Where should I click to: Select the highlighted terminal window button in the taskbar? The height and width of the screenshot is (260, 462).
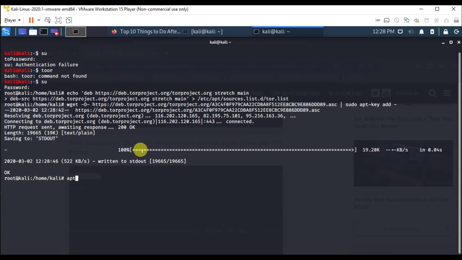75,32
